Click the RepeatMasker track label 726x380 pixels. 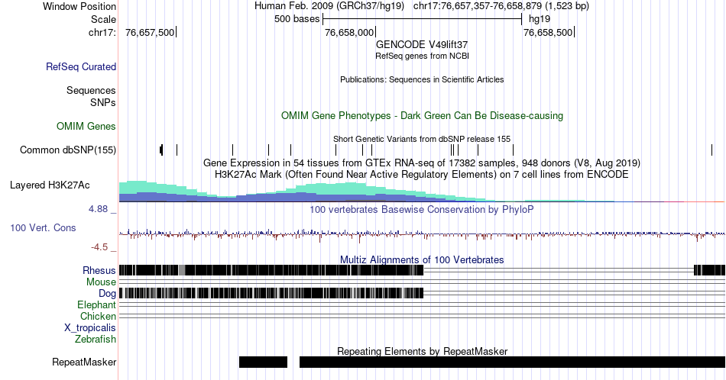pos(84,362)
